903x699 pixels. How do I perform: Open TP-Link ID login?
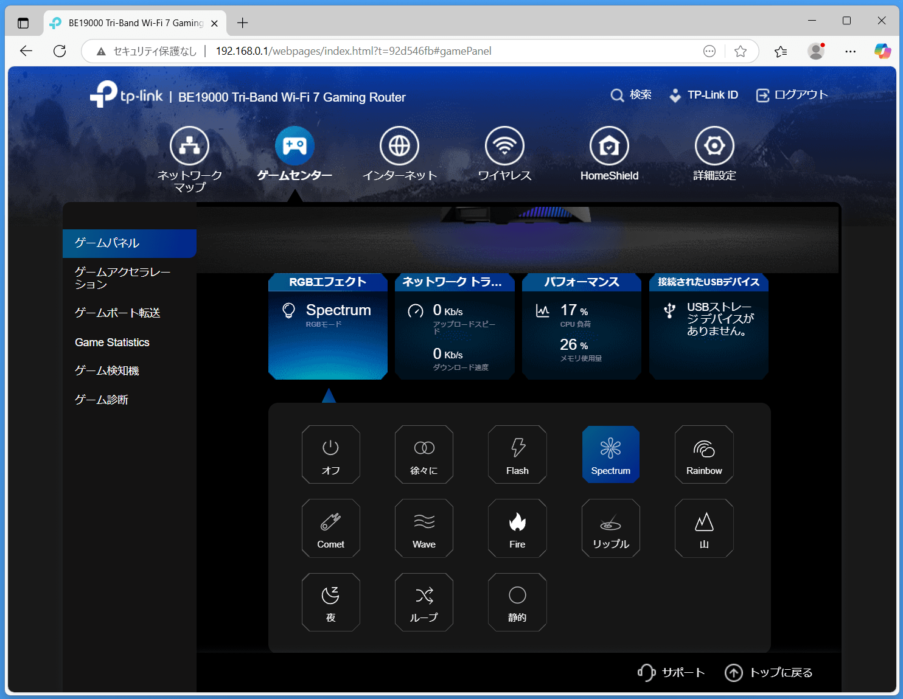[703, 95]
